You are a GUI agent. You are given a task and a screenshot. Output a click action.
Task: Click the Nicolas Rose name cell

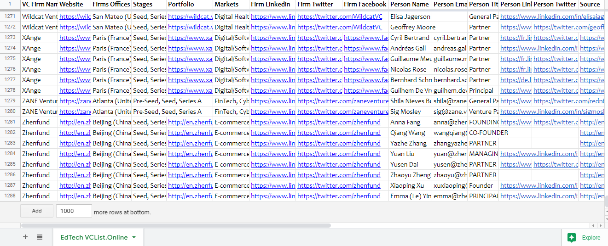pyautogui.click(x=410, y=69)
